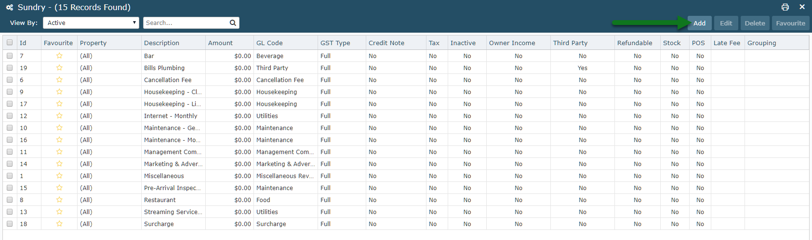Sort by Favourite column header
The image size is (812, 240).
click(x=58, y=43)
